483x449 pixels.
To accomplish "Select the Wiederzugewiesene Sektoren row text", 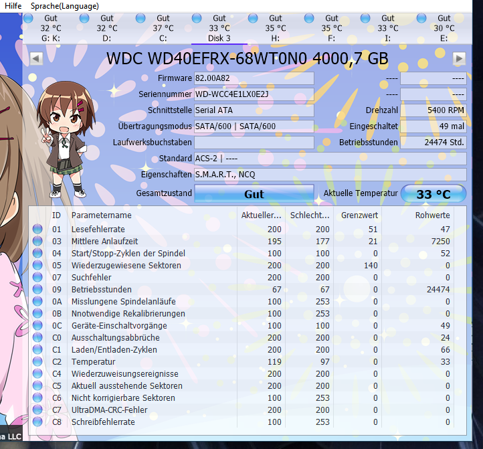I will tap(126, 266).
